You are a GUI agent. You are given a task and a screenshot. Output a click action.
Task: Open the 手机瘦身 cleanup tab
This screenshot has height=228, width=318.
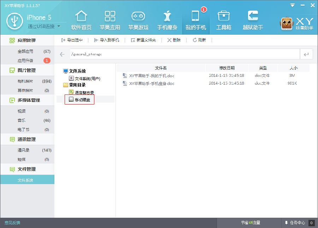pyautogui.click(x=167, y=20)
